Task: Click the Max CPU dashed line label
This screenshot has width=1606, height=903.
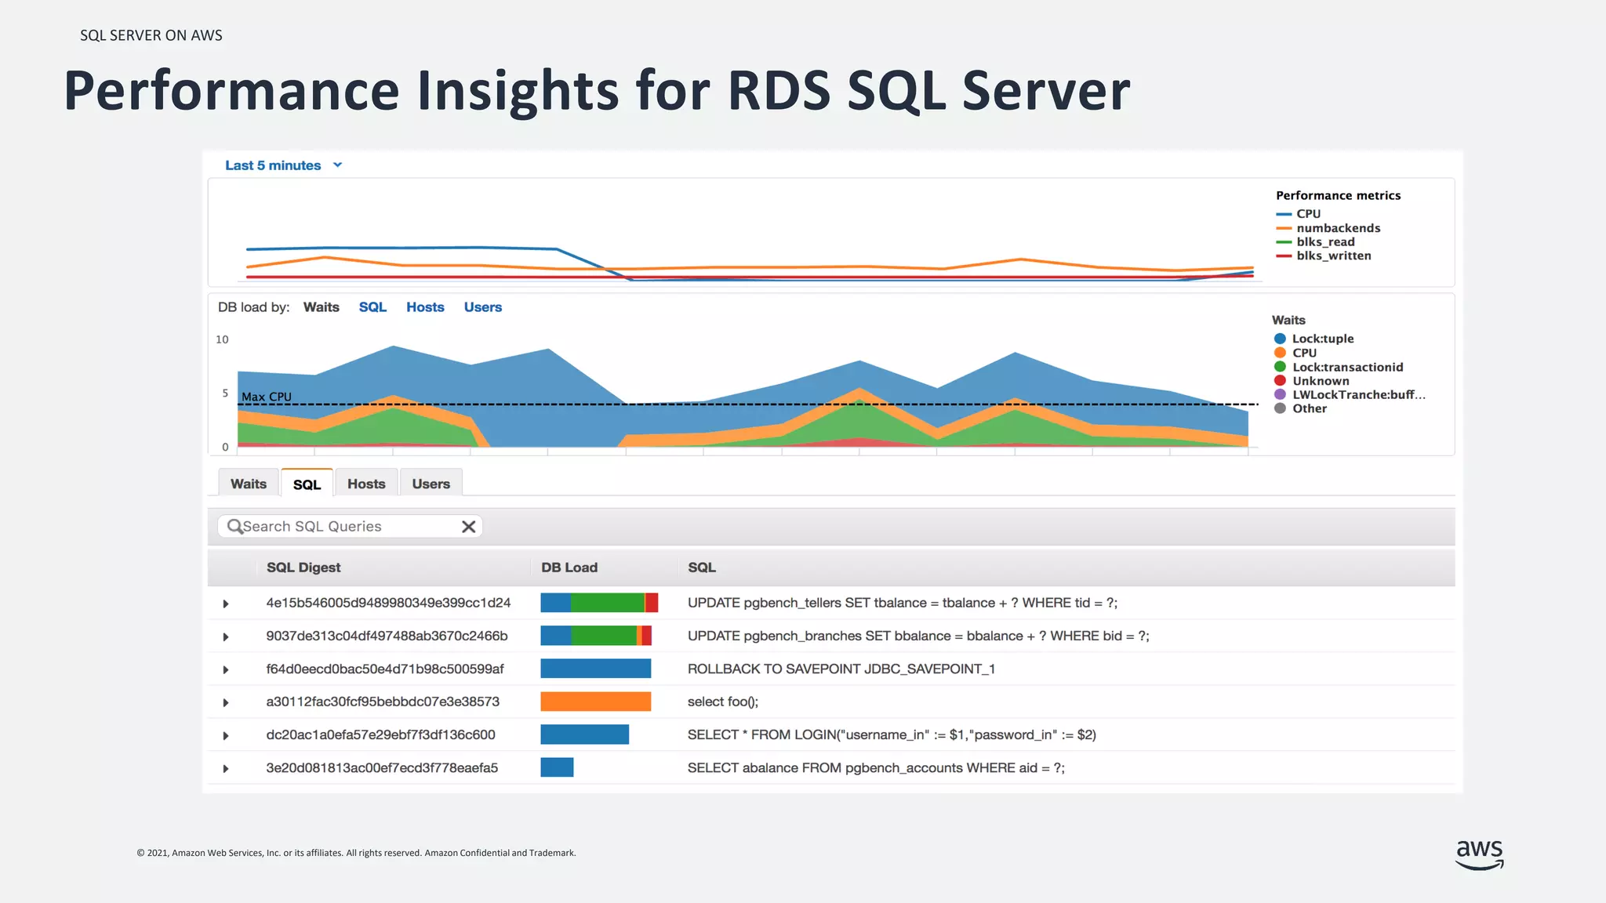Action: coord(267,397)
